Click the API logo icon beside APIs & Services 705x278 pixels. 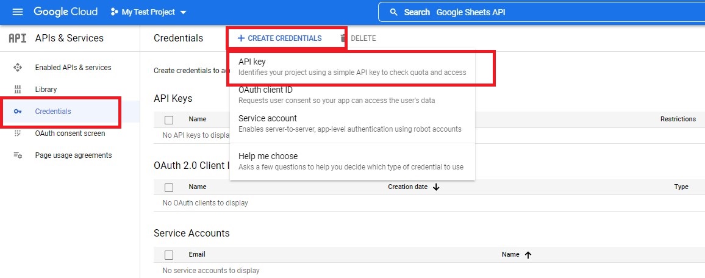(18, 38)
